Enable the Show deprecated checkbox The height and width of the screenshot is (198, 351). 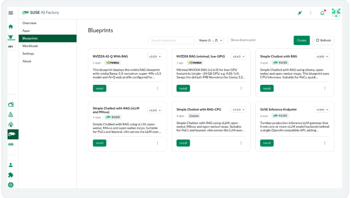click(x=228, y=40)
